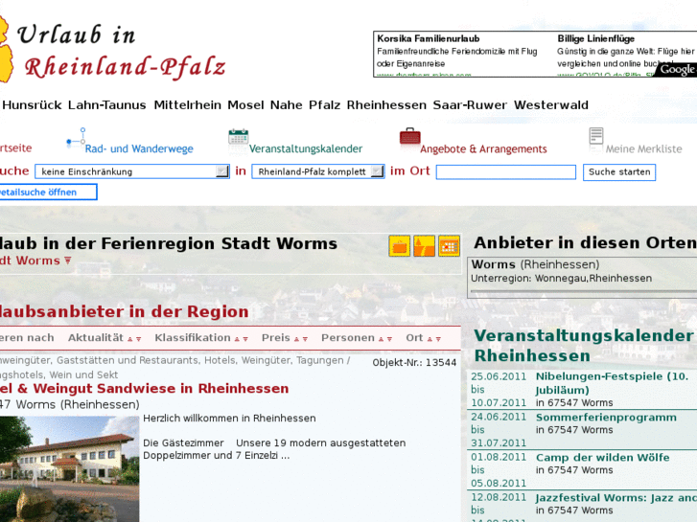Screen dimensions: 697x522
Task: Click the orange calendar icon beside Stadt Worms
Action: [450, 246]
